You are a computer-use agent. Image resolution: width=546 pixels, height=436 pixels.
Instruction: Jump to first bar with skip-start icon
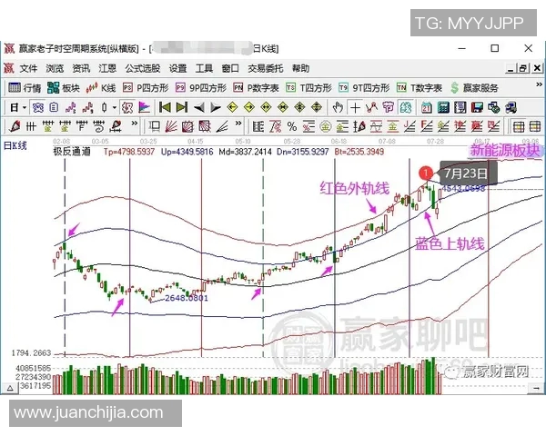point(165,108)
